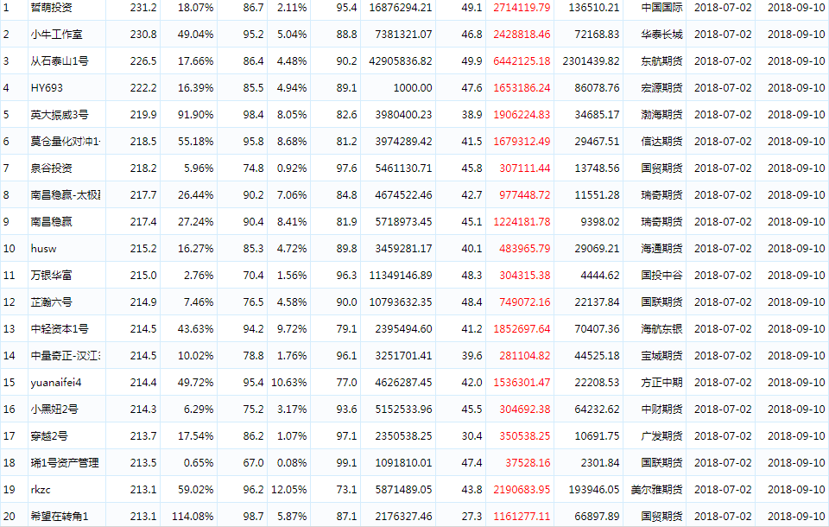The image size is (829, 527).
Task: Open the HY693 account entry
Action: [x=47, y=88]
